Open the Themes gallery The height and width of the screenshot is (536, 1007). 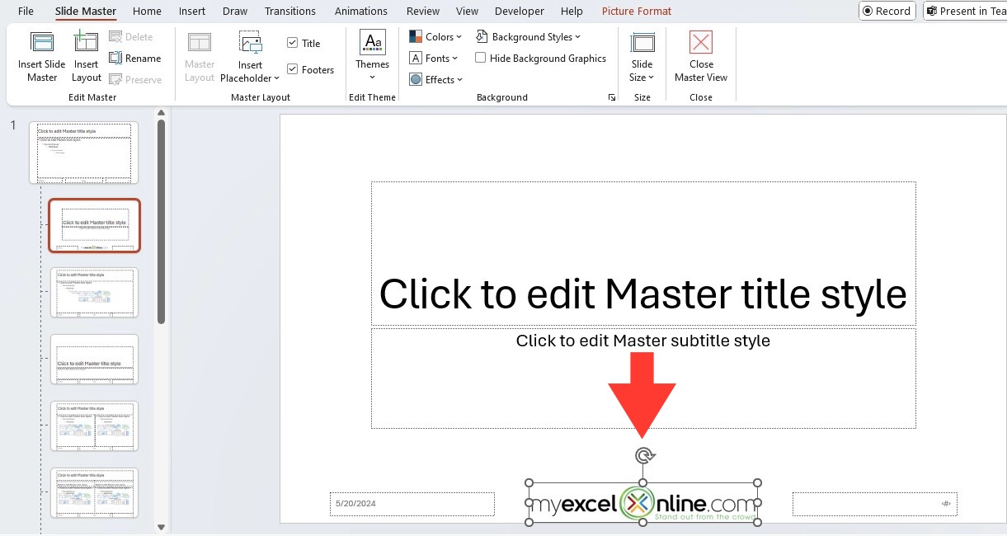372,56
